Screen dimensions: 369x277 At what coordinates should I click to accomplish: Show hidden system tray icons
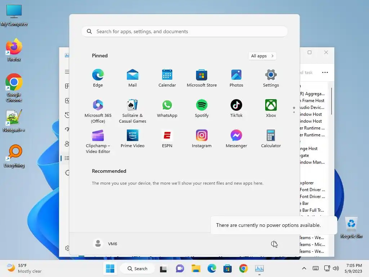[x=304, y=268]
